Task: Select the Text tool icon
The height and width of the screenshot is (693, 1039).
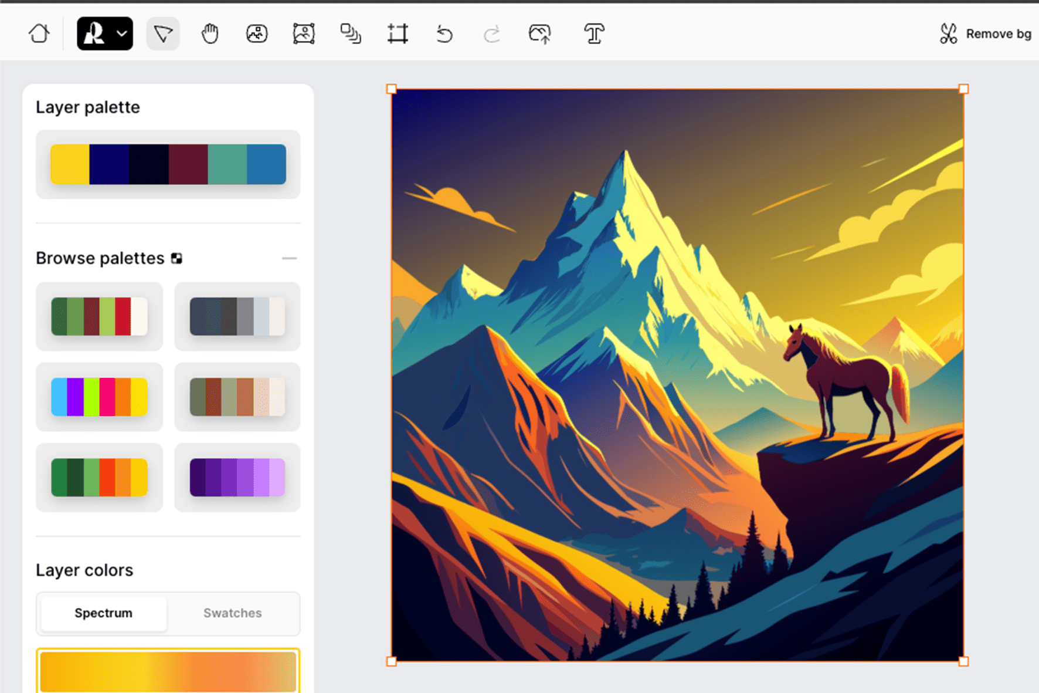Action: (593, 33)
